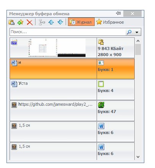Click the green clipboard icon above Букв: 4
This screenshot has height=168, width=155.
click(101, 84)
